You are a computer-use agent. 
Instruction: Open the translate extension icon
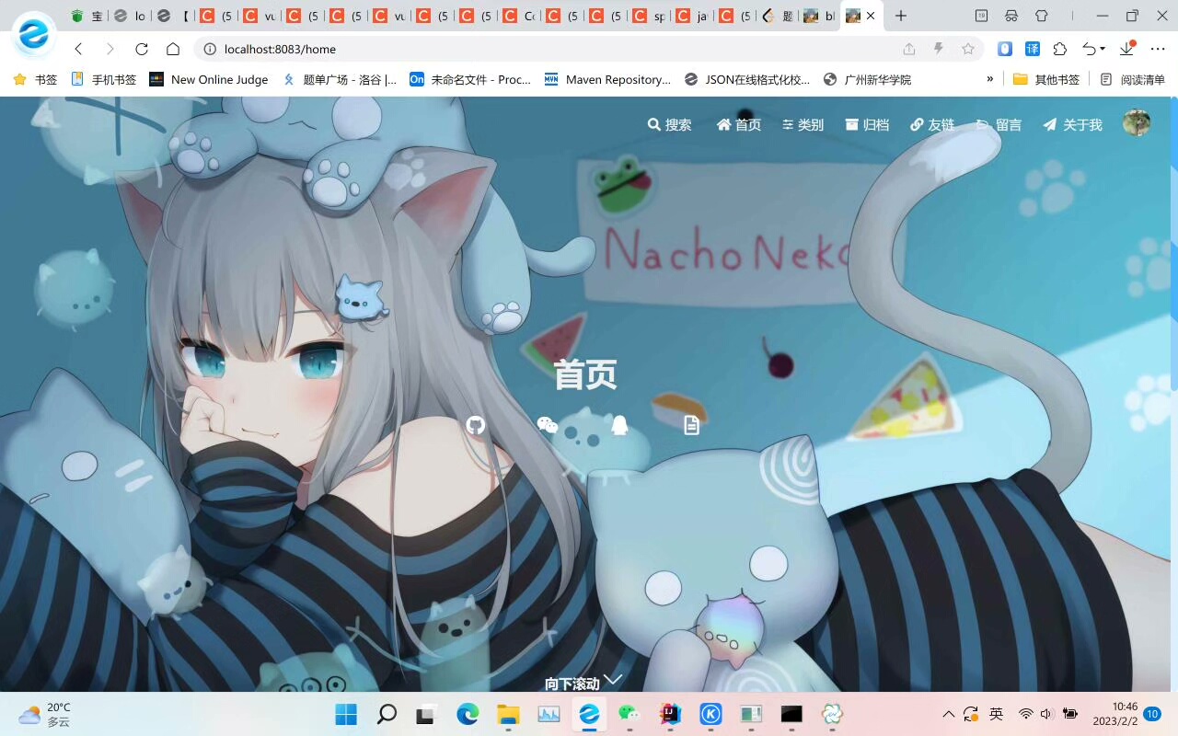click(x=1033, y=49)
